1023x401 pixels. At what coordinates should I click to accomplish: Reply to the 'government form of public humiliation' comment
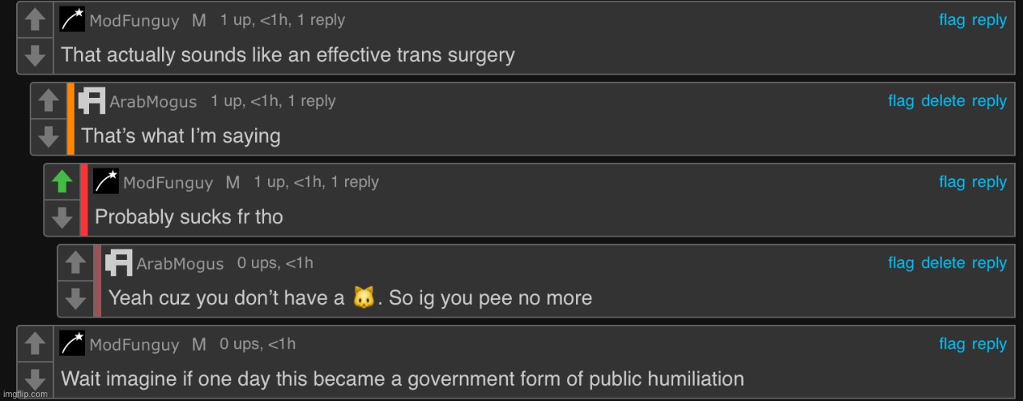[988, 344]
